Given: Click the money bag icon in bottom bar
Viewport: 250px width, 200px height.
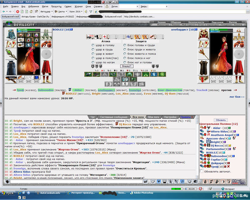Looking at the screenshot, I should coord(205,182).
